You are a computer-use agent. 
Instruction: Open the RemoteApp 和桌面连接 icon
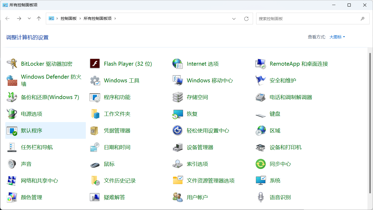260,64
